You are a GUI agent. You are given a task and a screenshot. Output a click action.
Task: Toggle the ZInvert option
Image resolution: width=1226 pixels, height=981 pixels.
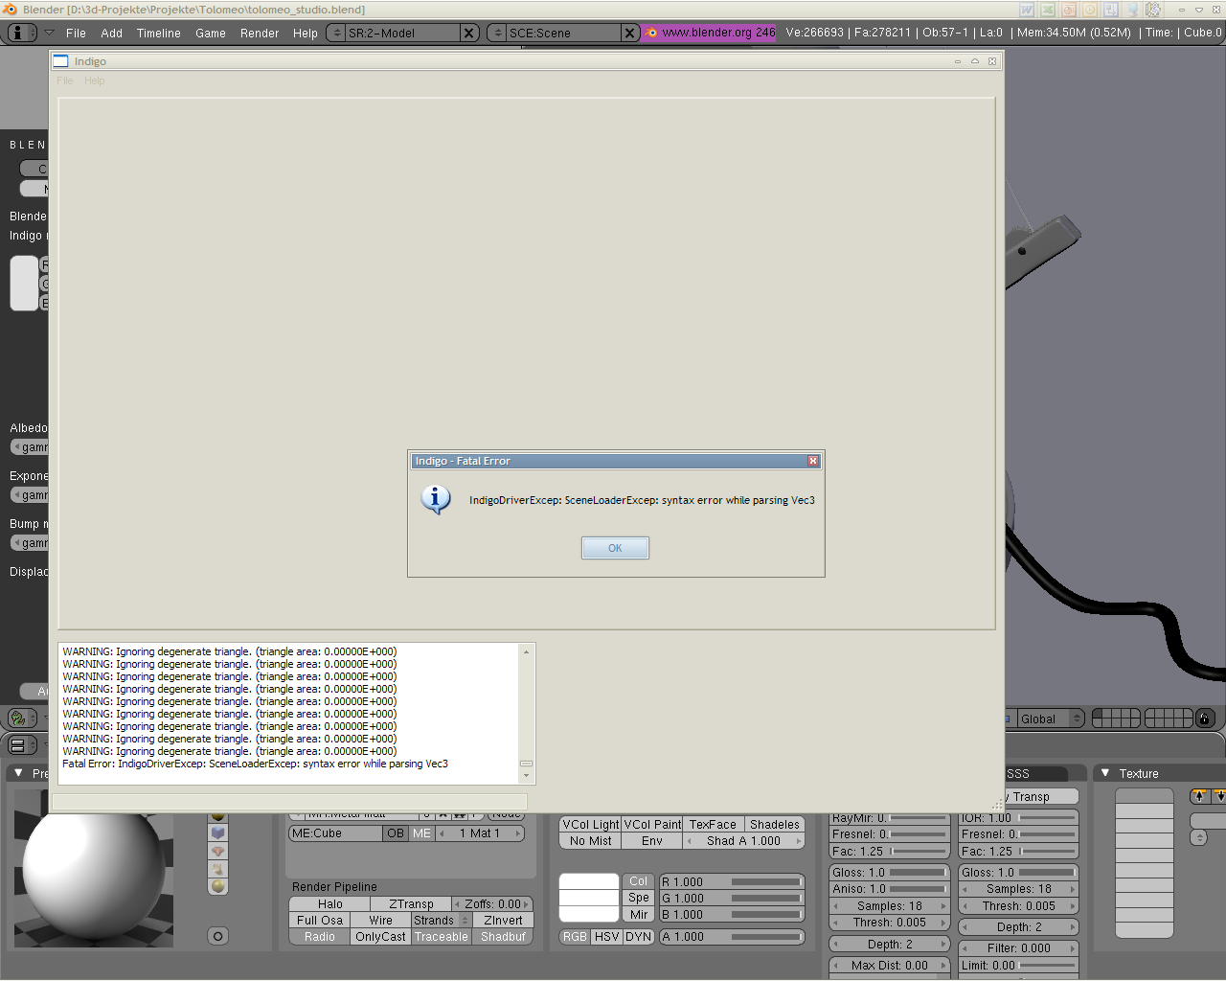[503, 920]
